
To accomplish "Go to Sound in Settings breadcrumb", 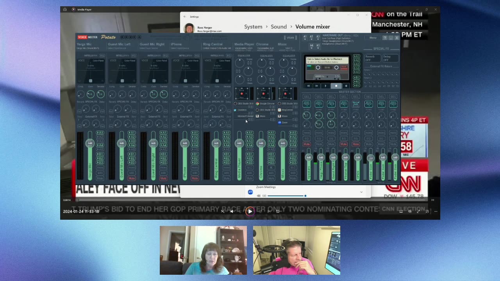I will coord(279,27).
